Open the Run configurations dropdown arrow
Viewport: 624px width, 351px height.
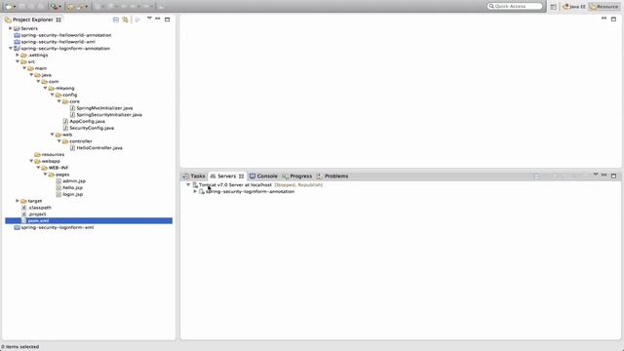pos(60,7)
